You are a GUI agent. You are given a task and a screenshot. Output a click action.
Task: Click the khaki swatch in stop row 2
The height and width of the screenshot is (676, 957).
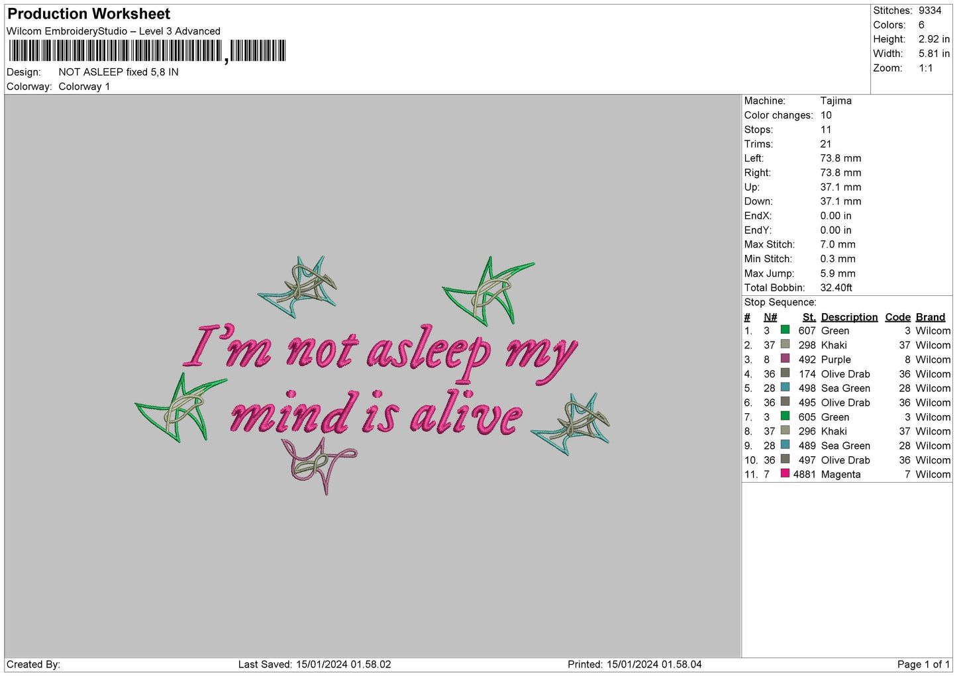coord(785,344)
